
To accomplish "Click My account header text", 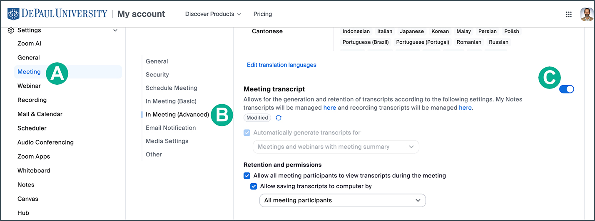I will pos(141,14).
